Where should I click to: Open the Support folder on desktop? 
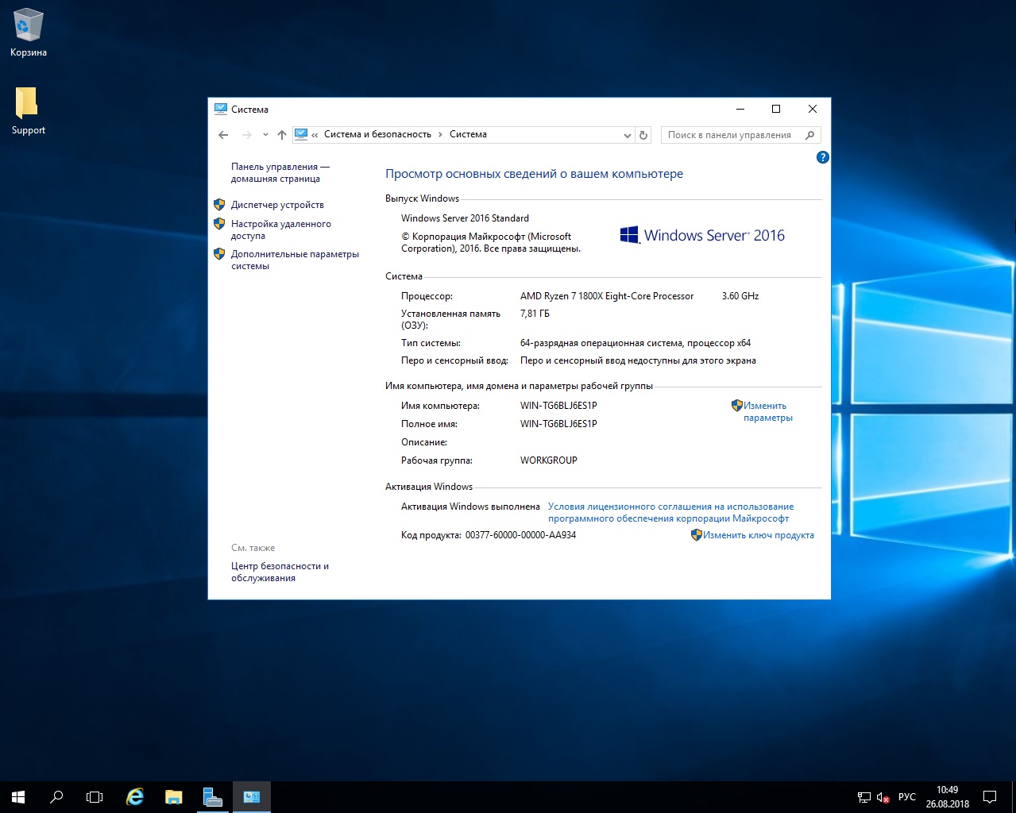(x=28, y=111)
